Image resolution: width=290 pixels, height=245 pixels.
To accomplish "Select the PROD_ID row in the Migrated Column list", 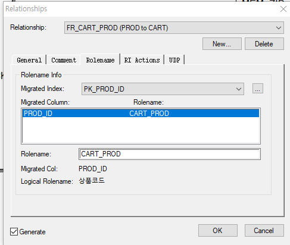I will 141,114.
